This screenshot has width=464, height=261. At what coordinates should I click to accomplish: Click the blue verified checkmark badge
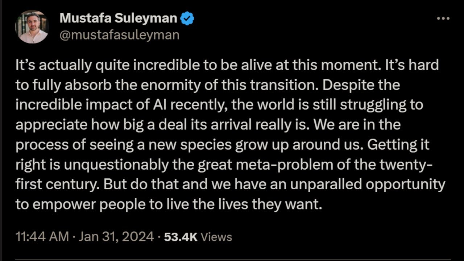(x=187, y=18)
